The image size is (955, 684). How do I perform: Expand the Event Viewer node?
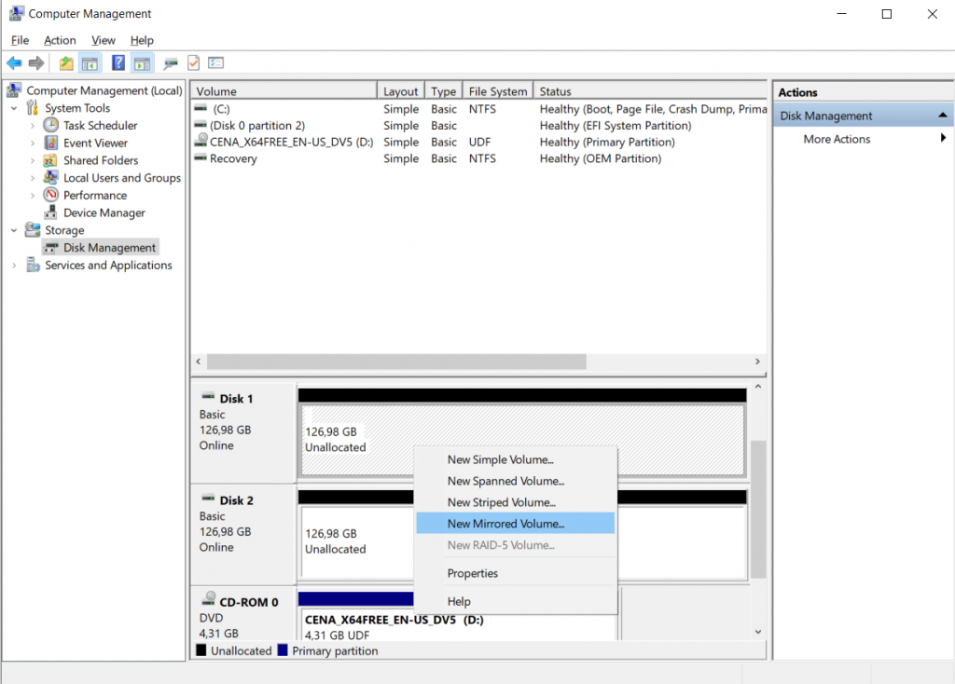tap(33, 143)
